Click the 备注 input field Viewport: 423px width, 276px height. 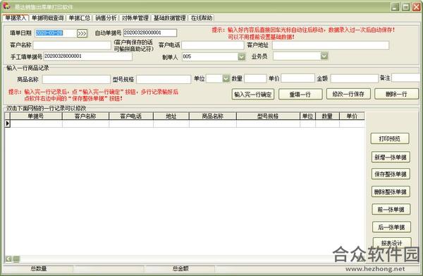coord(406,78)
